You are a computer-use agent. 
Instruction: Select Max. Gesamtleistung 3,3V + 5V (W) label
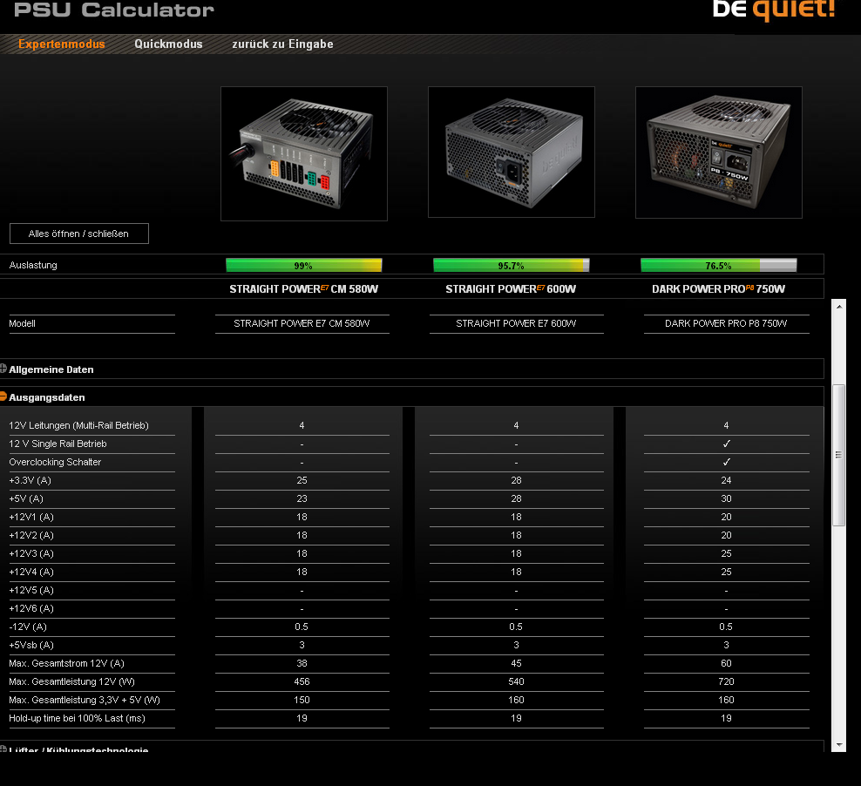[85, 700]
